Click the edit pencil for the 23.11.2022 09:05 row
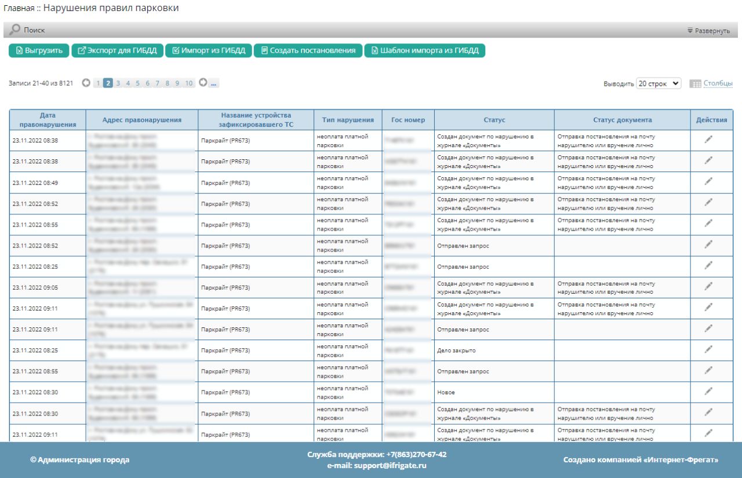This screenshot has width=742, height=478. click(708, 287)
